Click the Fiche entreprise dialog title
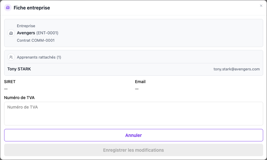The height and width of the screenshot is (160, 267). (32, 8)
